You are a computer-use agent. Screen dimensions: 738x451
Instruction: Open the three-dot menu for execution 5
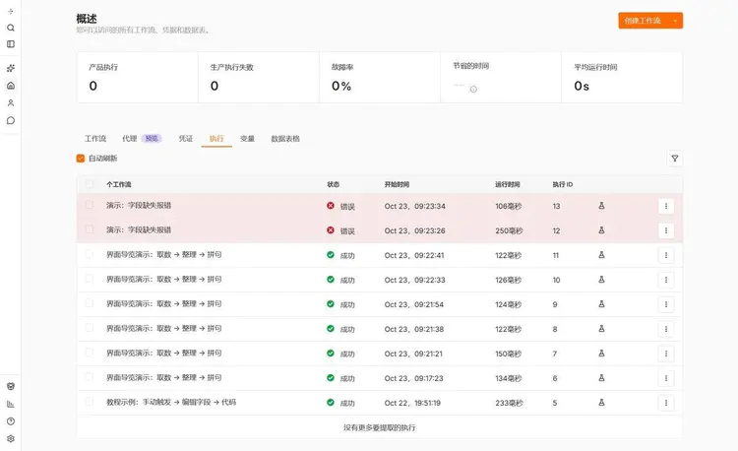pyautogui.click(x=666, y=403)
